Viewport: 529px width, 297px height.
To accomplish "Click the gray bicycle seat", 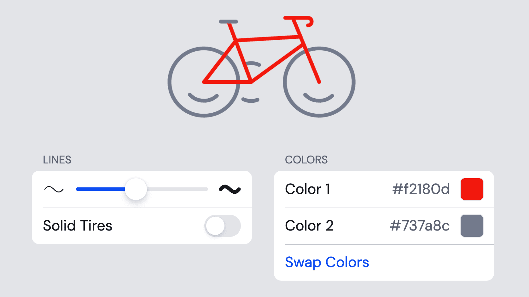I will [x=229, y=22].
